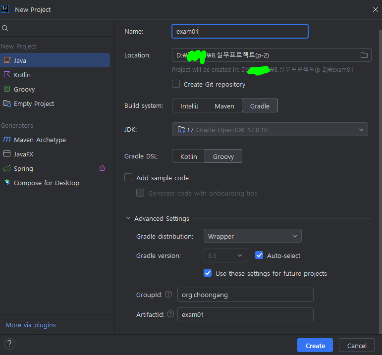
Task: Open More via plugins link
Action: click(33, 325)
